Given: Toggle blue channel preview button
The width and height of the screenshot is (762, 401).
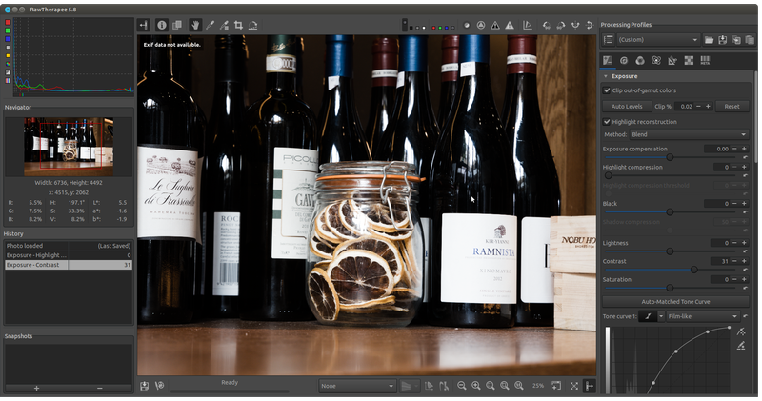Looking at the screenshot, I should 446,28.
